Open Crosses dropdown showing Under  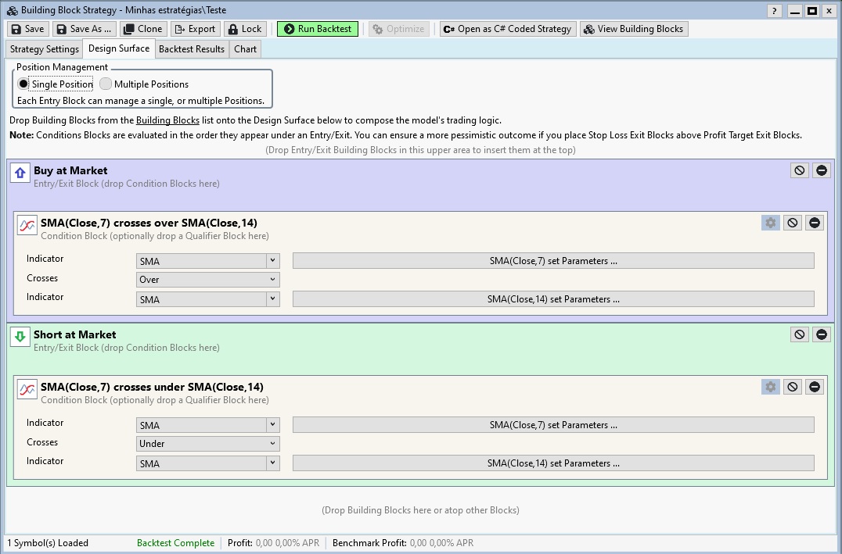pyautogui.click(x=208, y=444)
